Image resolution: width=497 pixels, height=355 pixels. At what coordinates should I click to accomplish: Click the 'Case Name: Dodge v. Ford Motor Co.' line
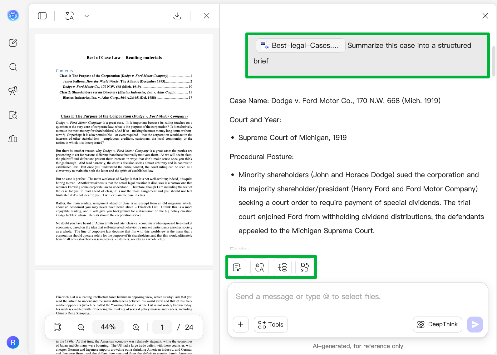(335, 101)
